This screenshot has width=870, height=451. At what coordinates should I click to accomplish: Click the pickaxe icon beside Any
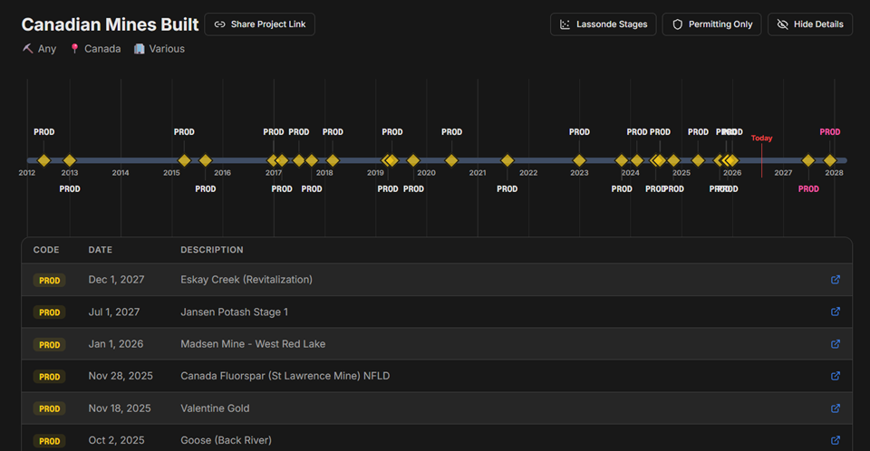click(x=28, y=49)
